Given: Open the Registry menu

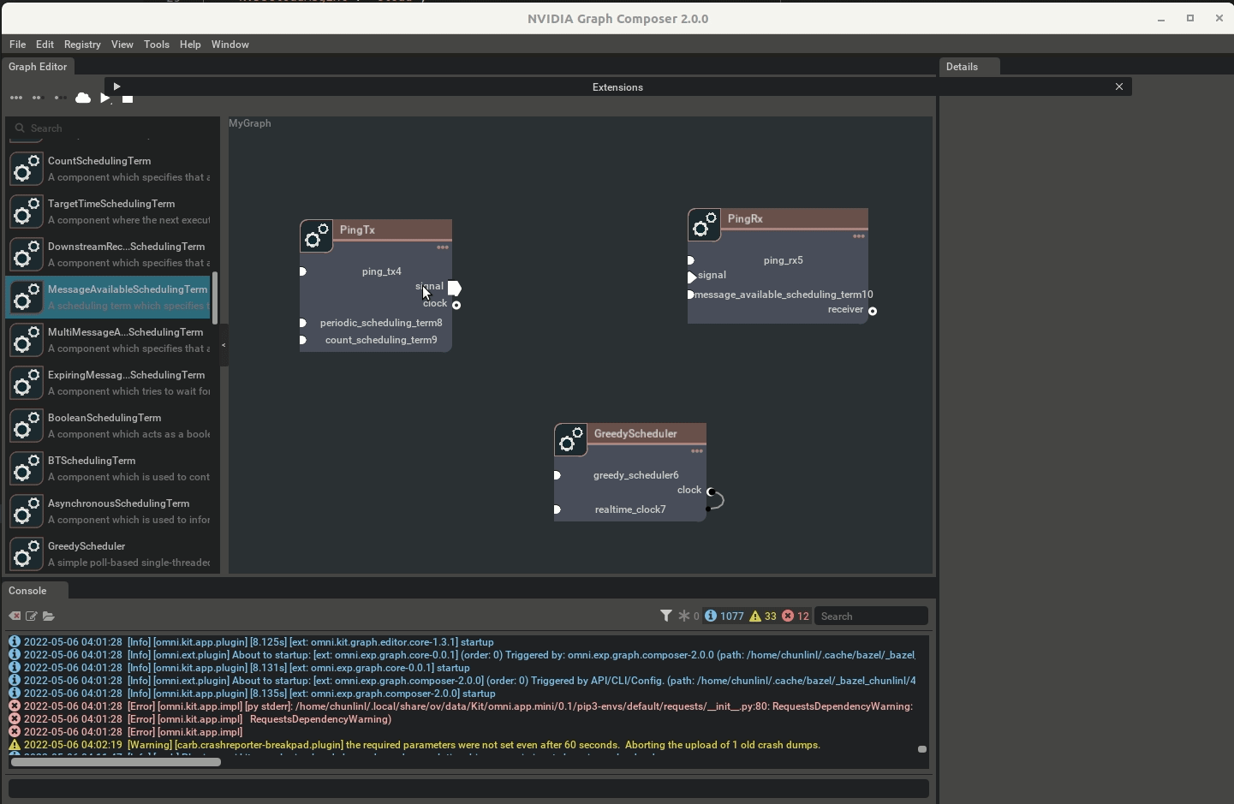Looking at the screenshot, I should pos(82,45).
